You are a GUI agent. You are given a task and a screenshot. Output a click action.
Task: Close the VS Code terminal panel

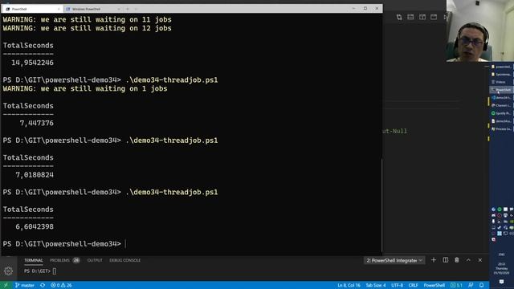[x=480, y=260]
